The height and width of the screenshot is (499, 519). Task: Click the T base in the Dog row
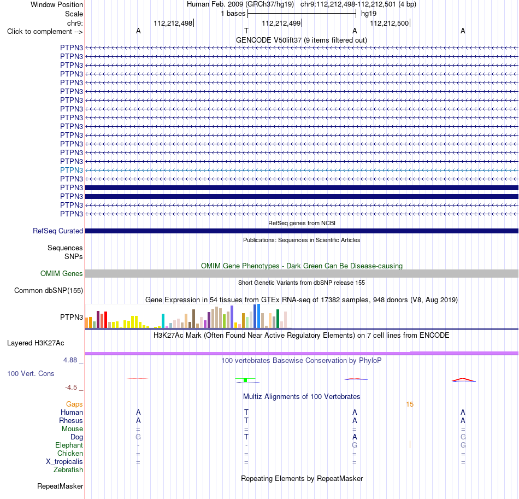(x=246, y=437)
